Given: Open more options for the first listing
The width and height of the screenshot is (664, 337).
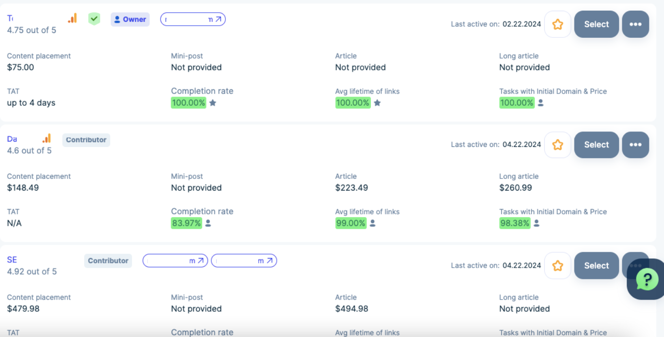Looking at the screenshot, I should (x=635, y=24).
